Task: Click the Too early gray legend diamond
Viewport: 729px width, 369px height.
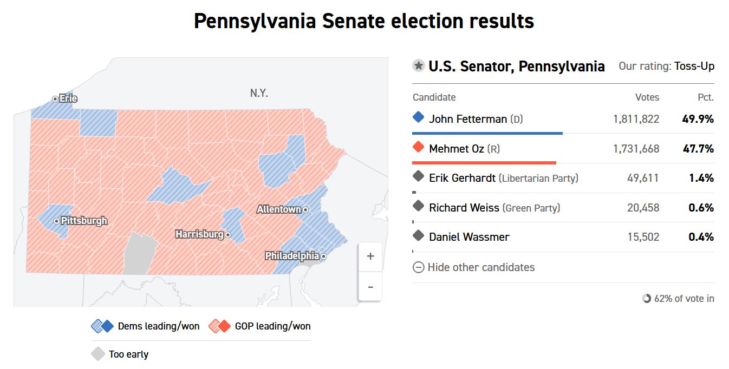Action: pos(97,354)
